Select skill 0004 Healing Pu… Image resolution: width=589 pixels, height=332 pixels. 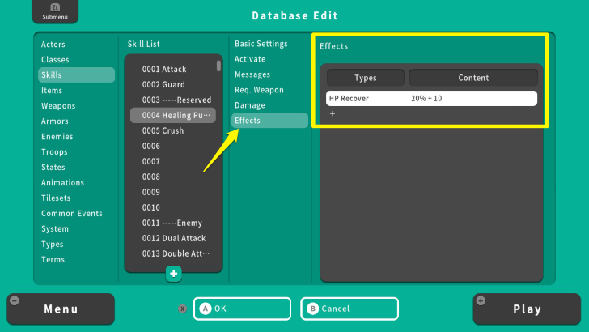point(173,116)
